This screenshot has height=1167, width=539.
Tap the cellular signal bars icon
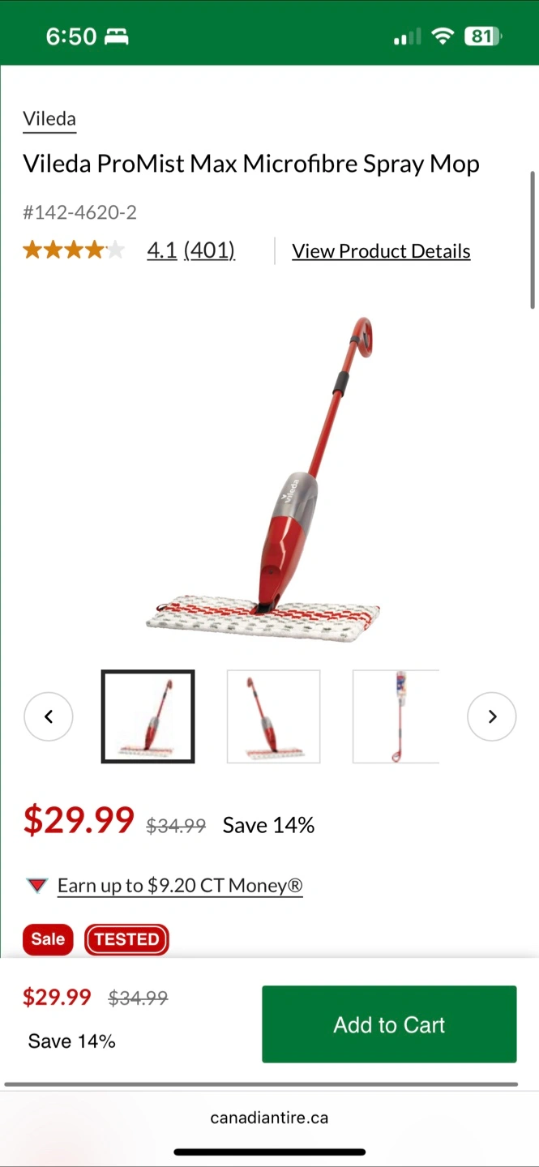pyautogui.click(x=407, y=36)
